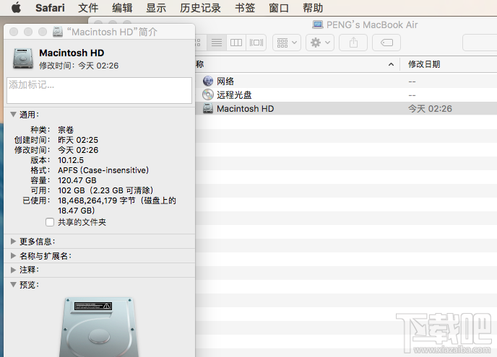Enable the 共享的文件夹 checkbox

pyautogui.click(x=50, y=222)
